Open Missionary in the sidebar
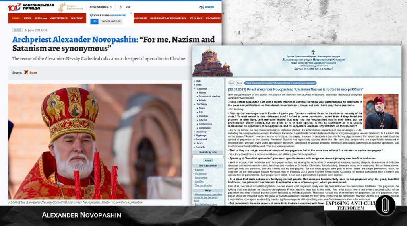Viewport: 407px width, 226px height. 201,132
